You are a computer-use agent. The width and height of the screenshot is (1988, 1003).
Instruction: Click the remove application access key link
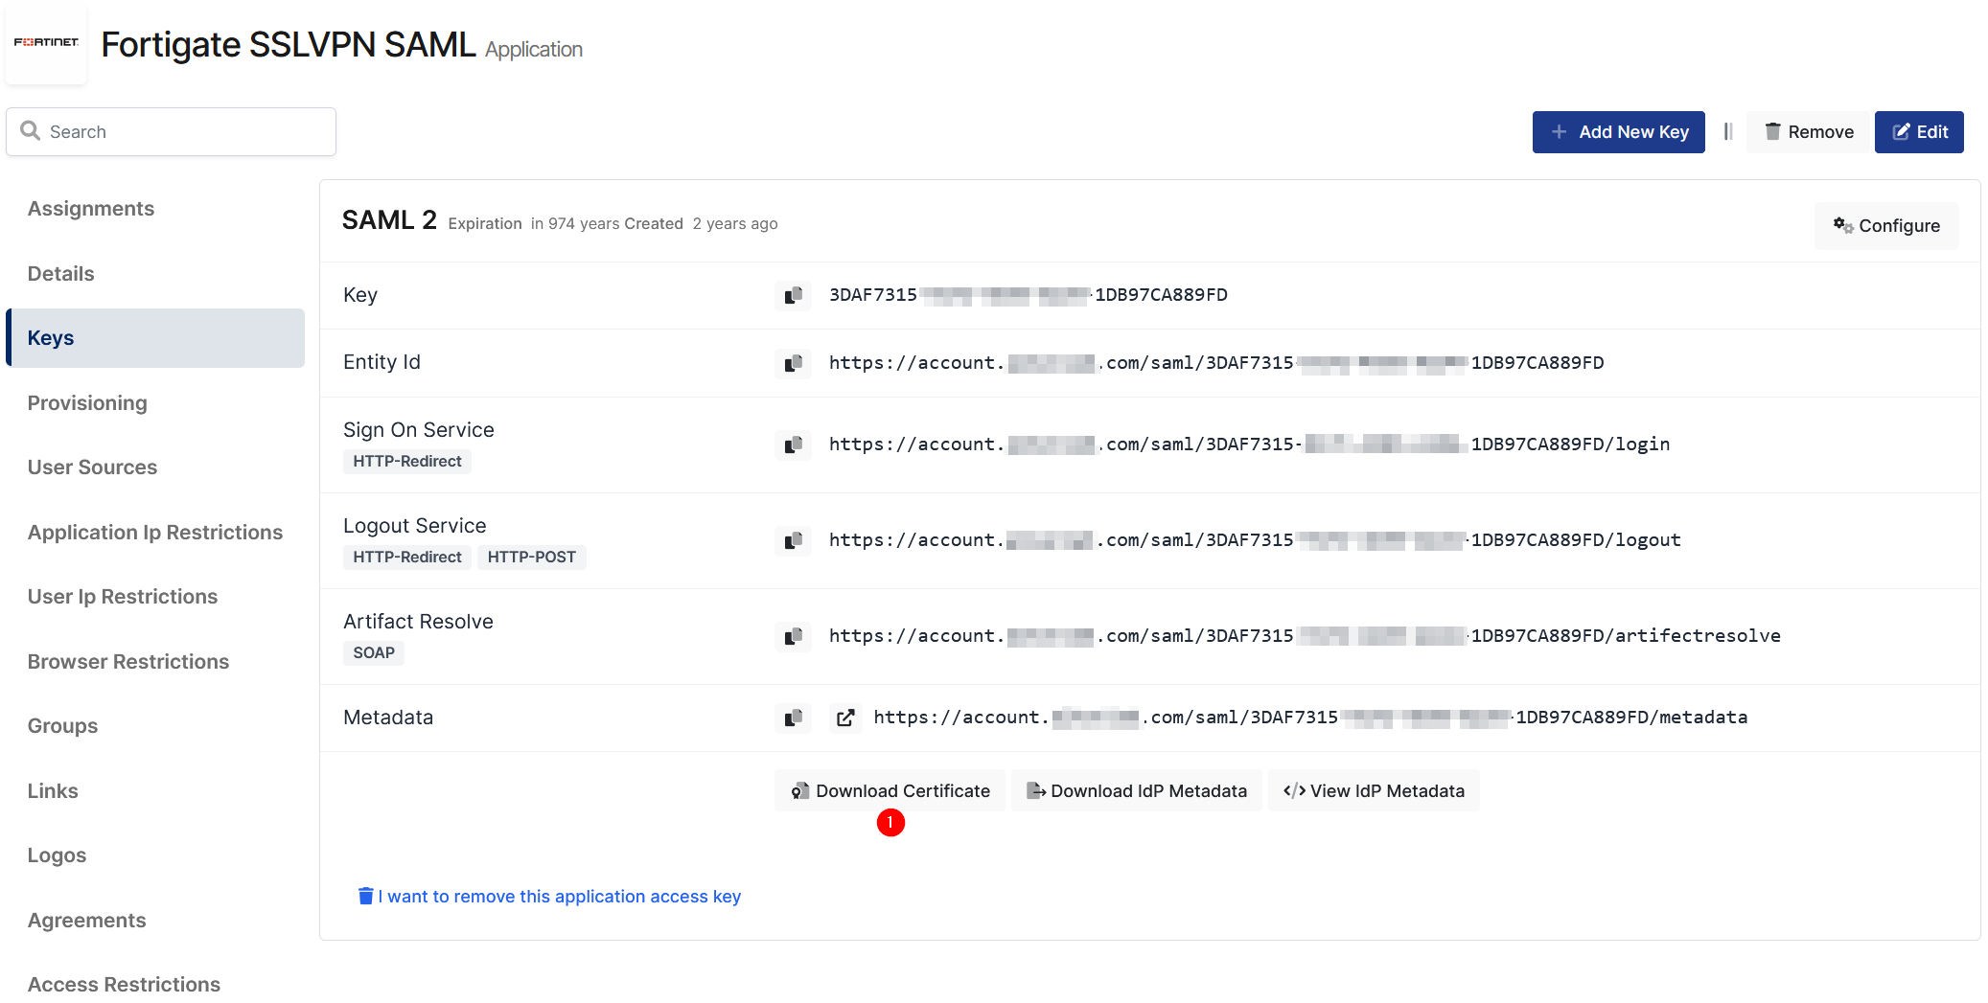558,897
